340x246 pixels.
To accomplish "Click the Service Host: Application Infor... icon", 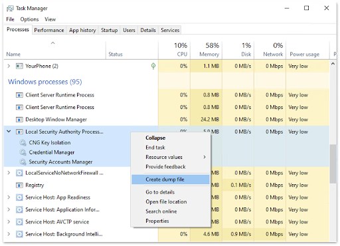I will [x=19, y=209].
